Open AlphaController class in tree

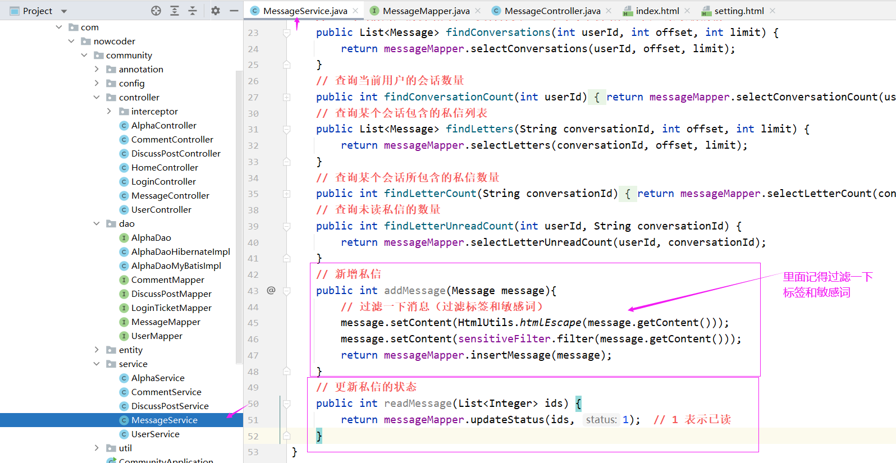tap(164, 125)
